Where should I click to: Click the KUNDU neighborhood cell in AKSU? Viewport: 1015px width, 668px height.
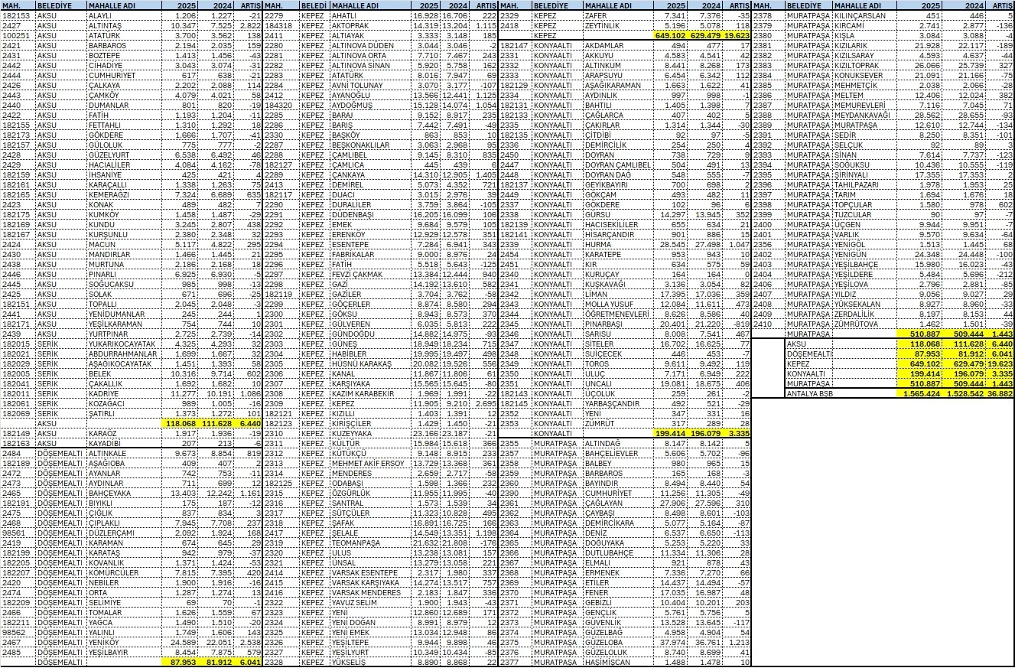[x=119, y=224]
